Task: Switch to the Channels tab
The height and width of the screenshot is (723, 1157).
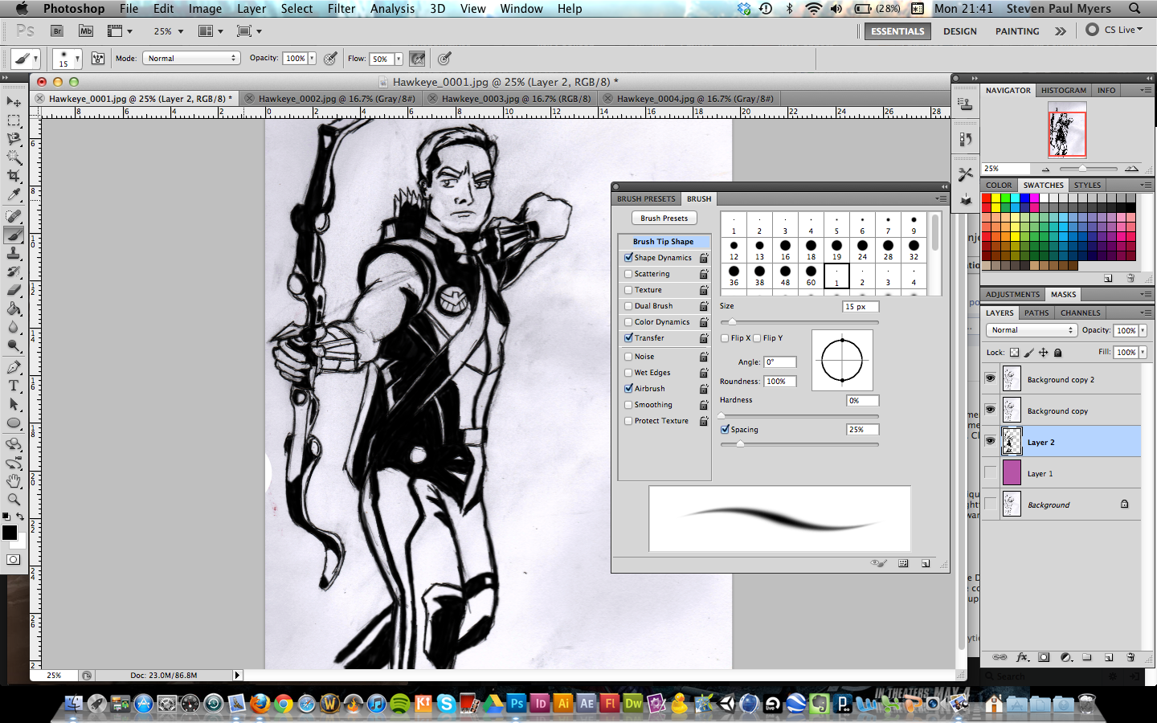Action: click(x=1080, y=313)
